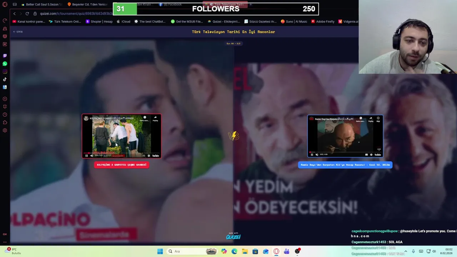Open Quizei - Etkileşimli bookmark

224,21
